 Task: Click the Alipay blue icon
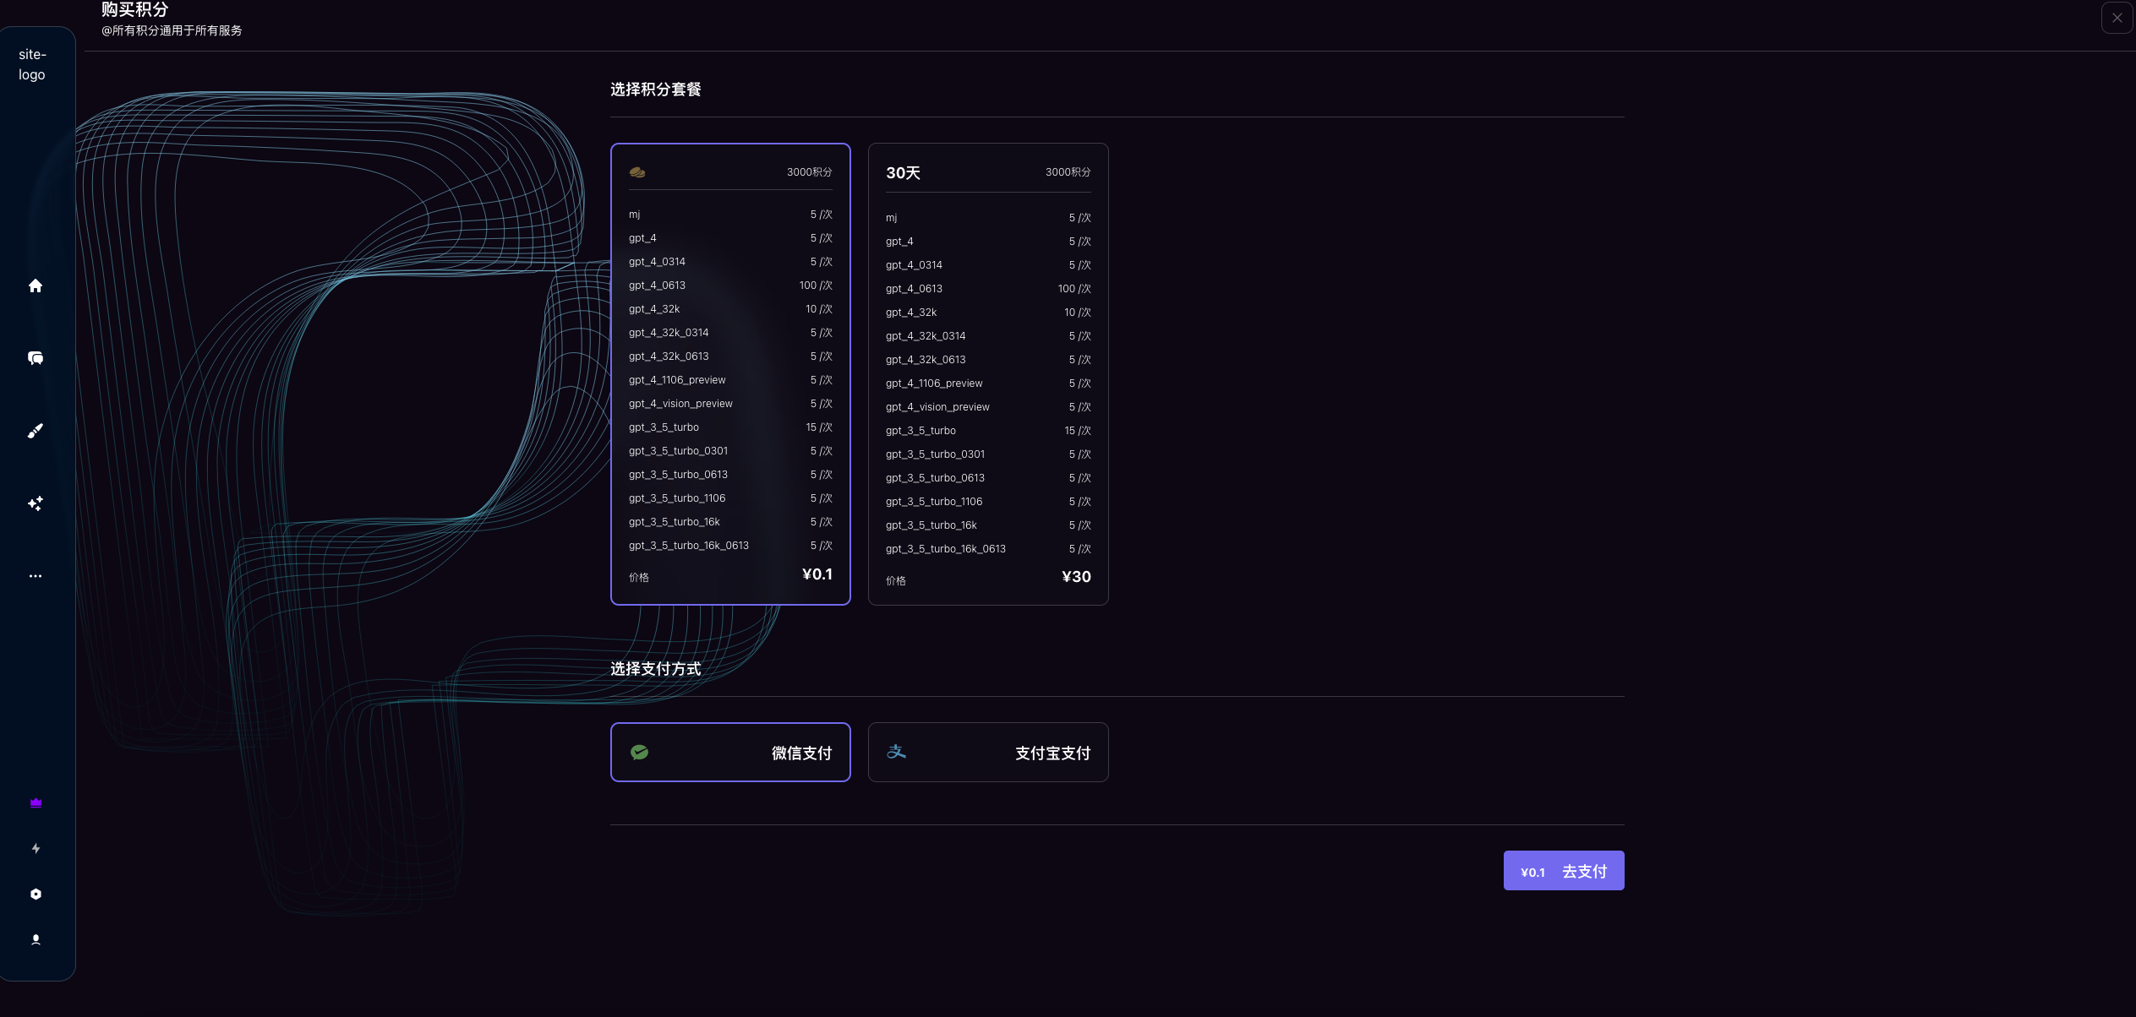click(x=896, y=751)
